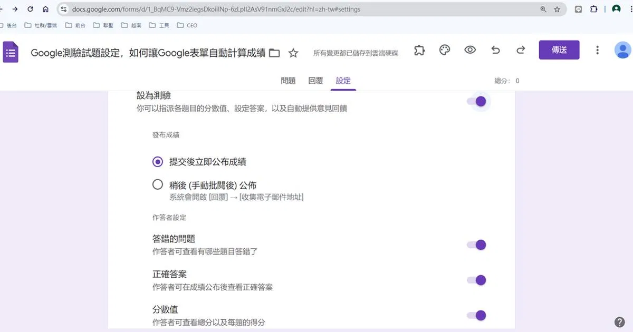Go to browser home page
The width and height of the screenshot is (633, 332).
point(45,9)
